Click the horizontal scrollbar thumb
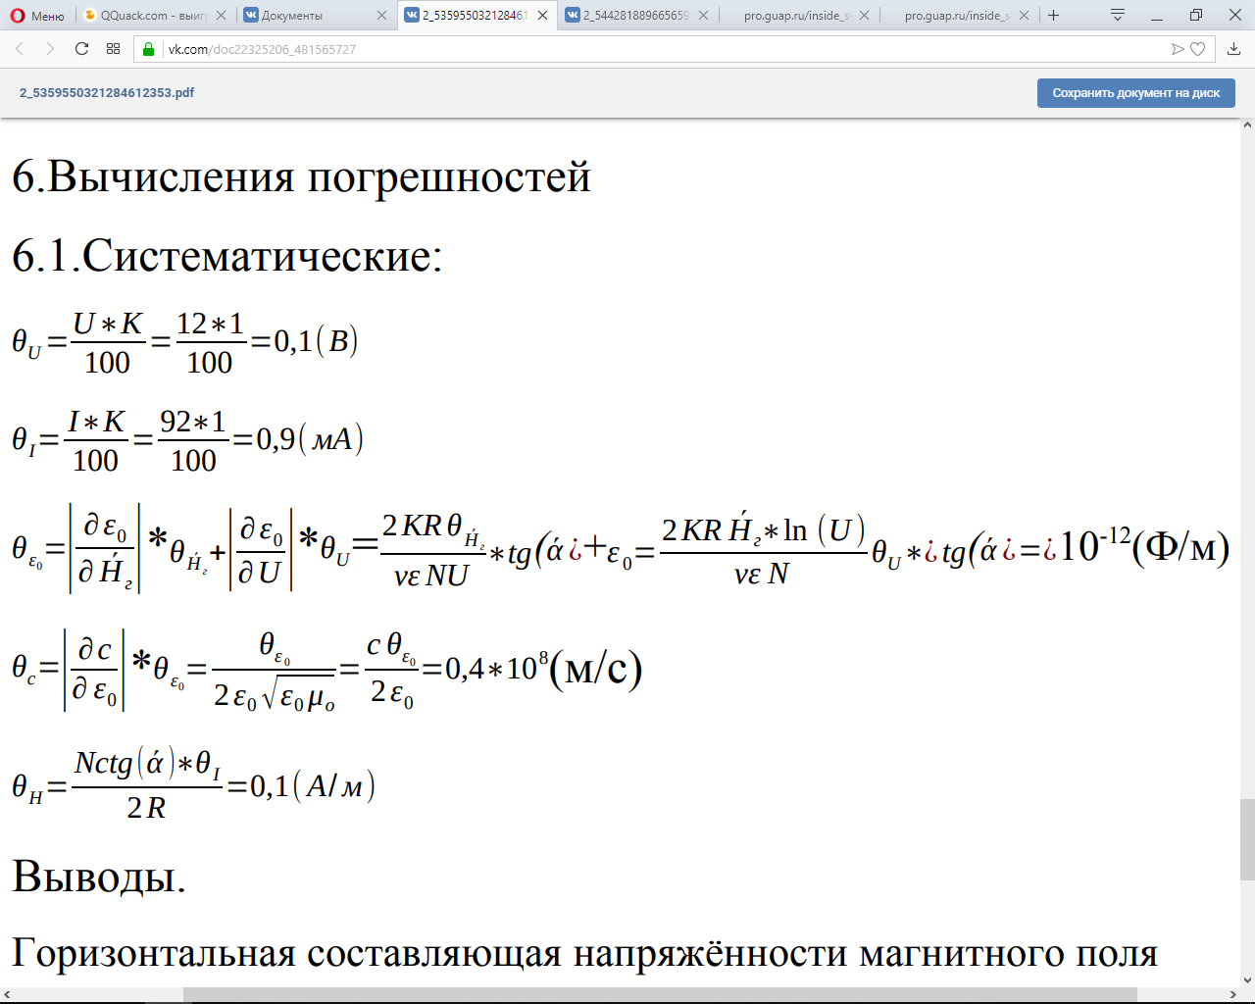Viewport: 1255px width, 1004px height. pyautogui.click(x=660, y=995)
